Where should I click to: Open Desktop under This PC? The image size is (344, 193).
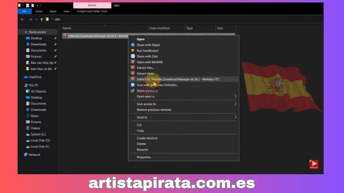36,97
